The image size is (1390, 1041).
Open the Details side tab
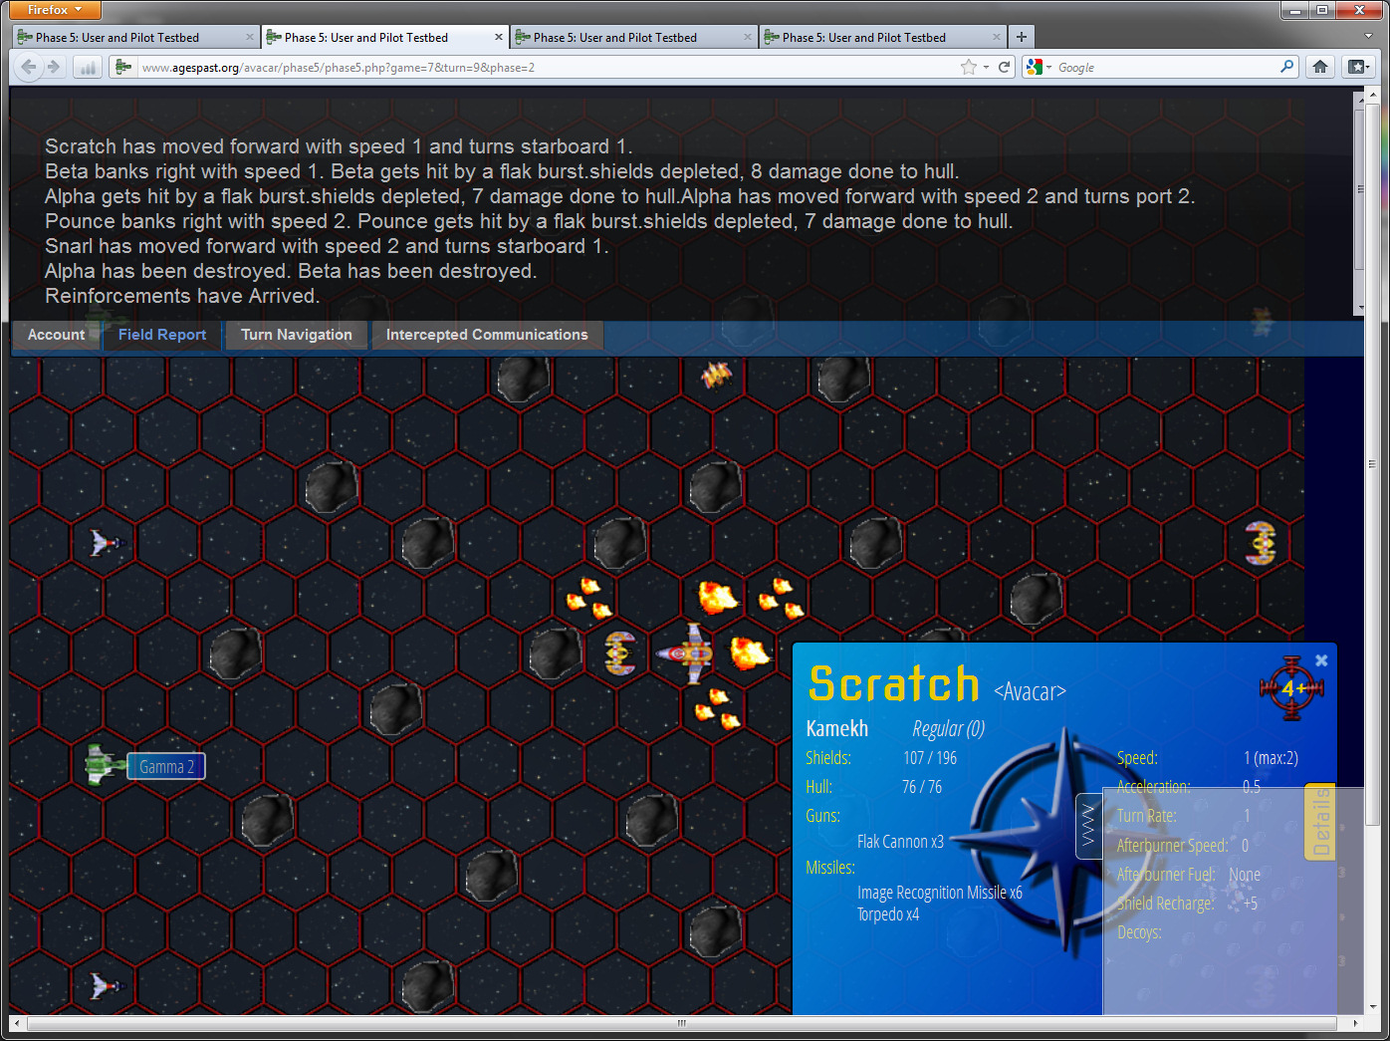pyautogui.click(x=1320, y=823)
